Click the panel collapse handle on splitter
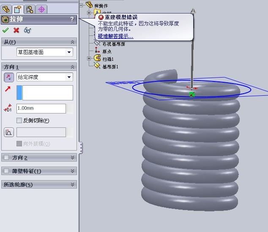The height and width of the screenshot is (232, 268). (81, 148)
